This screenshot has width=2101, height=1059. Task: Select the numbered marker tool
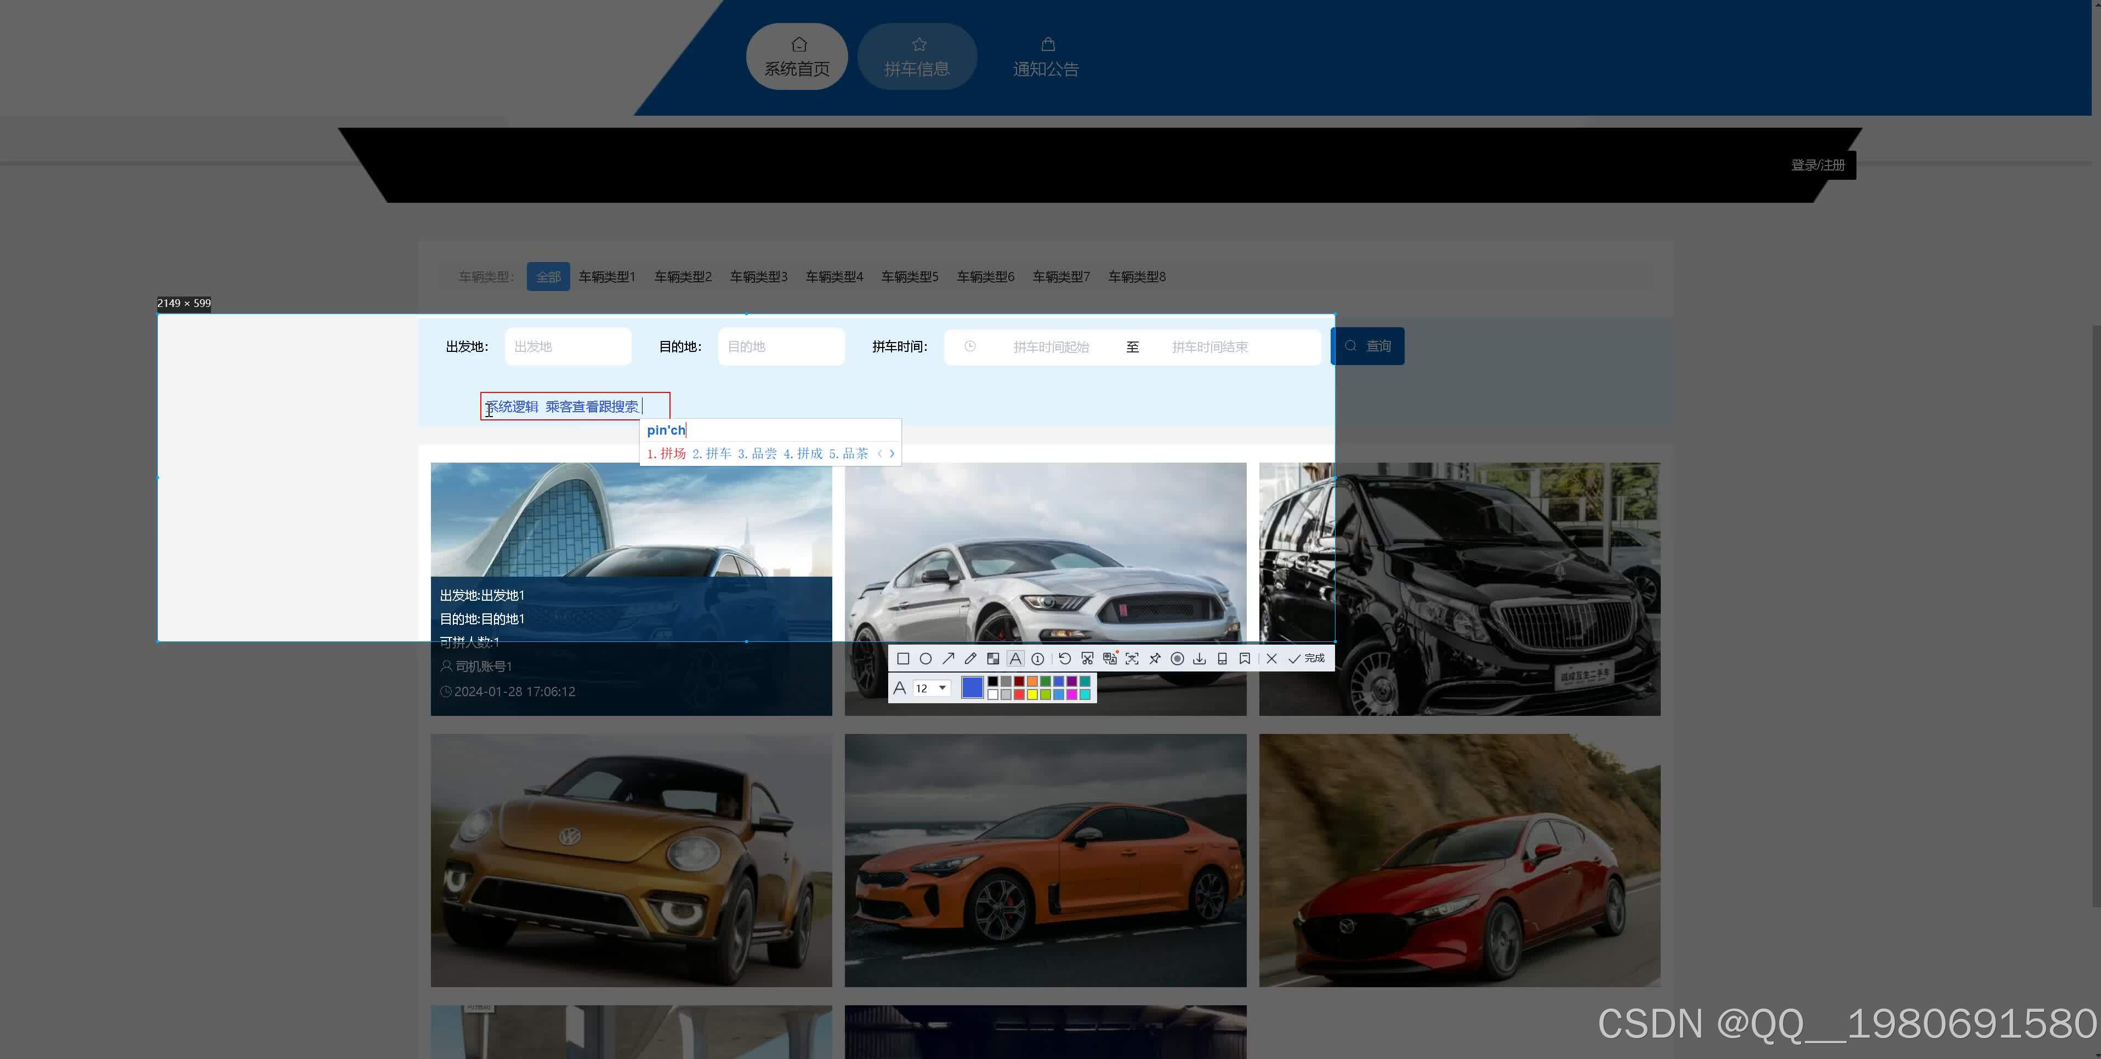pos(1037,659)
